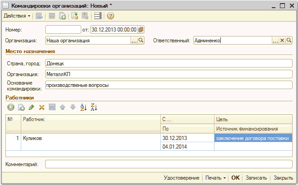The image size is (298, 185).
Task: Delete the worker row with orange X
Action: [42, 107]
